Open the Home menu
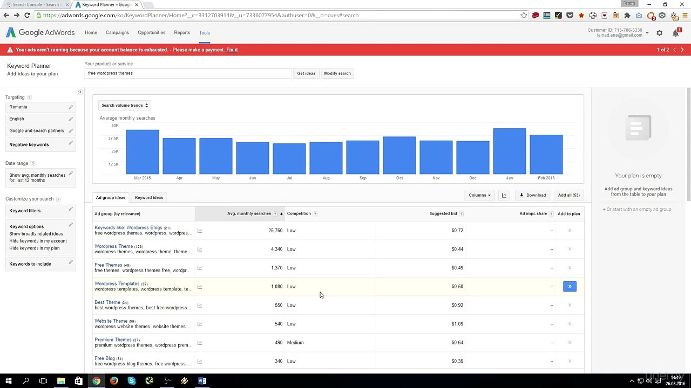Image resolution: width=691 pixels, height=388 pixels. point(91,32)
